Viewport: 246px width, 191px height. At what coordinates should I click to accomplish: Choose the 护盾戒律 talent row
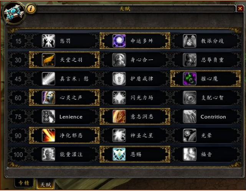click(135, 79)
